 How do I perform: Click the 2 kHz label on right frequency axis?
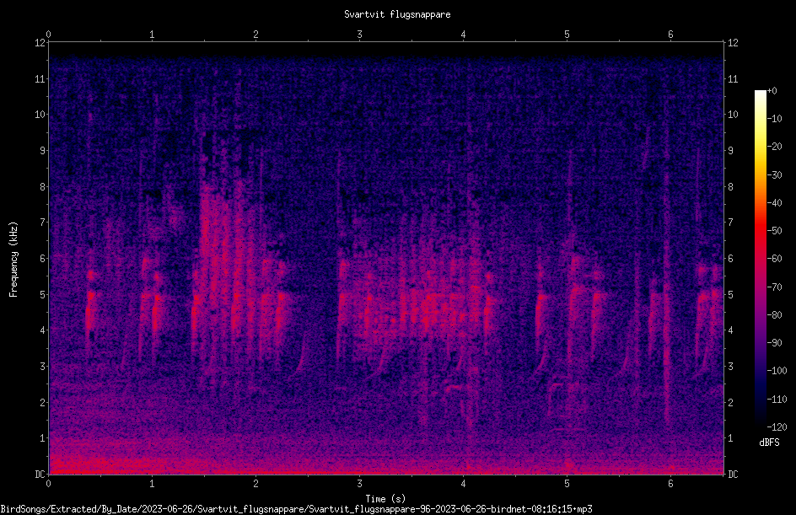click(x=730, y=402)
